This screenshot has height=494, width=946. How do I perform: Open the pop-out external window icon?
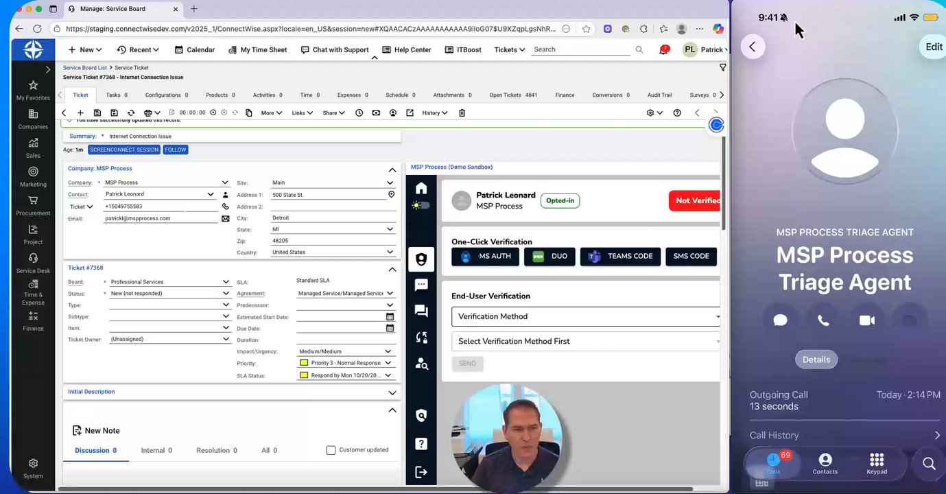(x=410, y=113)
